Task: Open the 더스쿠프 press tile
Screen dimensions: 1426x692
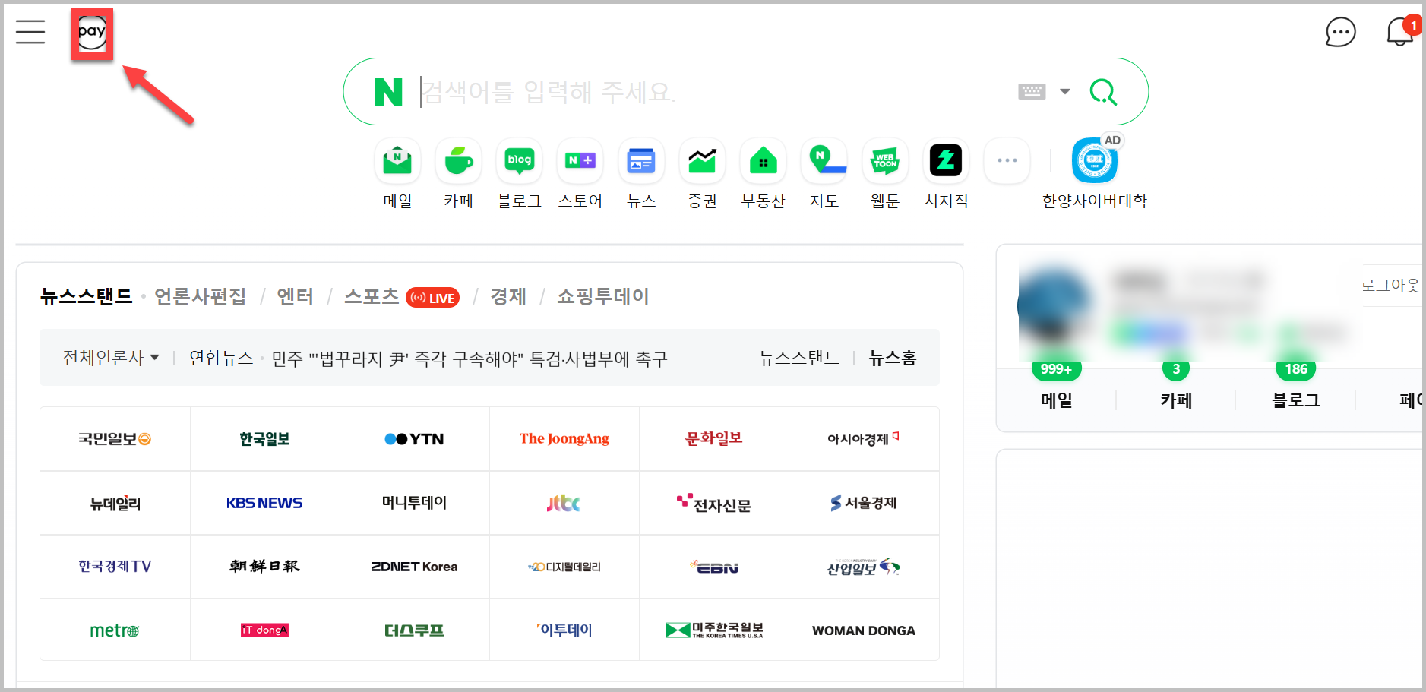Action: (x=414, y=630)
